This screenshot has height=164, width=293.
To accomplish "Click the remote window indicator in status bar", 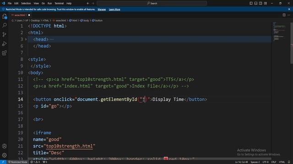I will 3,162.
